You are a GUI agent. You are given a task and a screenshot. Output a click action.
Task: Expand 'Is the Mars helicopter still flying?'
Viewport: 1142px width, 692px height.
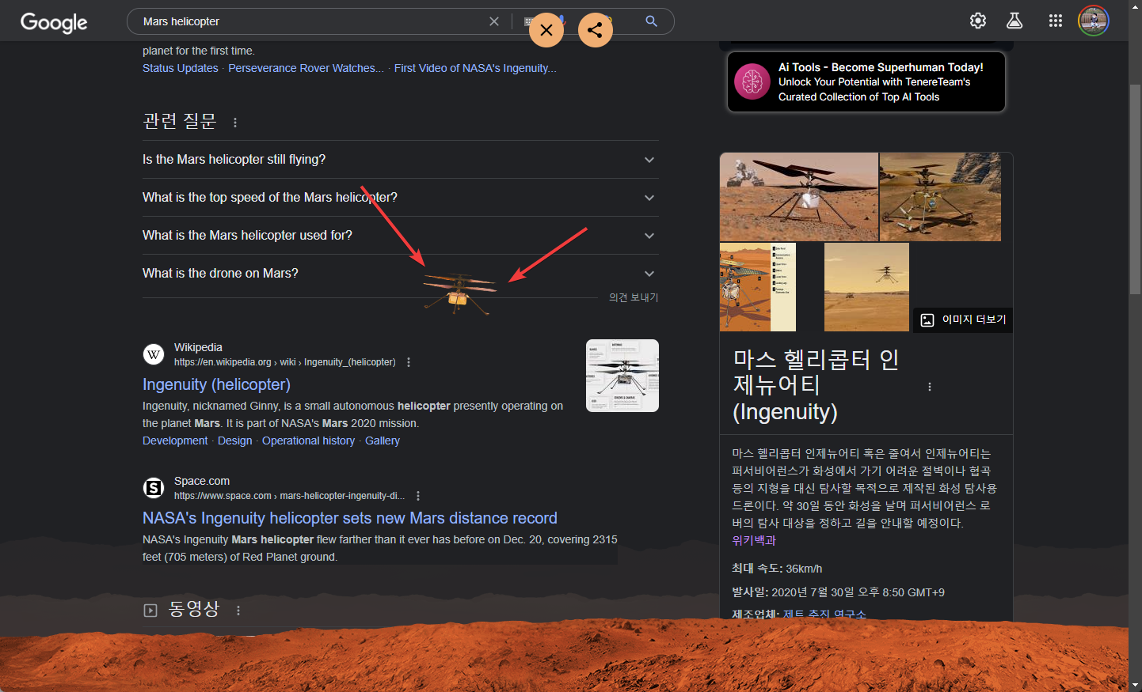(400, 160)
